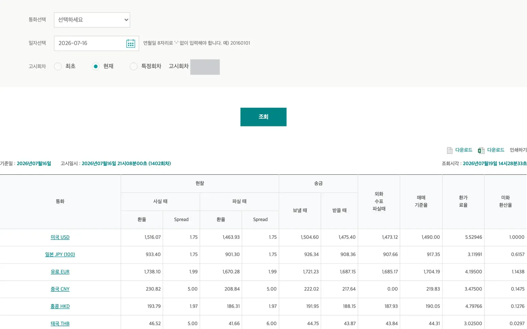Click the first 다운로드 text link

click(x=464, y=150)
